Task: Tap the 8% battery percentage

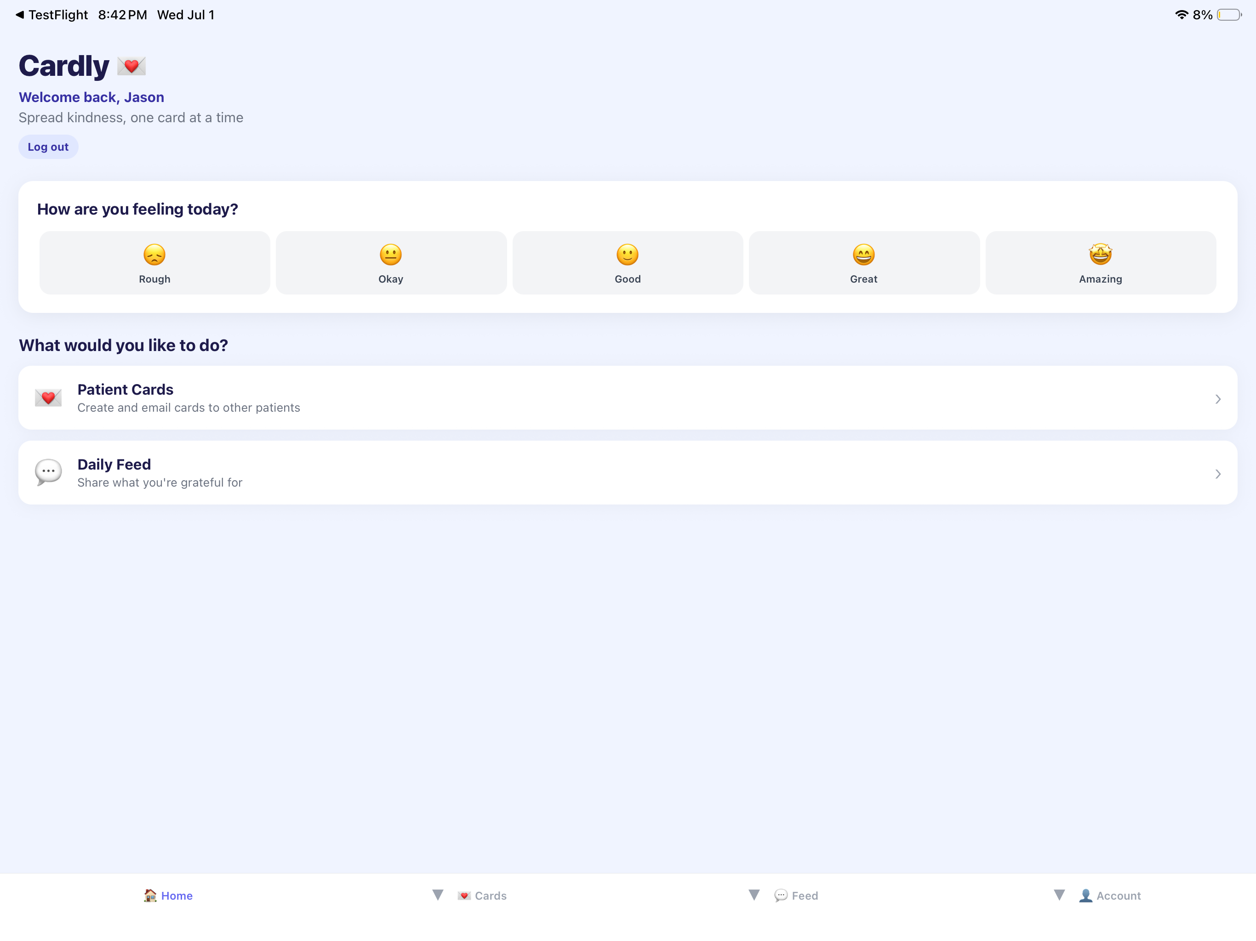Action: point(1203,15)
